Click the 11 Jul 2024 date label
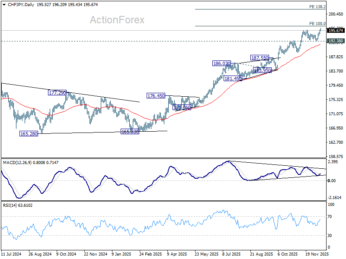 point(12,254)
